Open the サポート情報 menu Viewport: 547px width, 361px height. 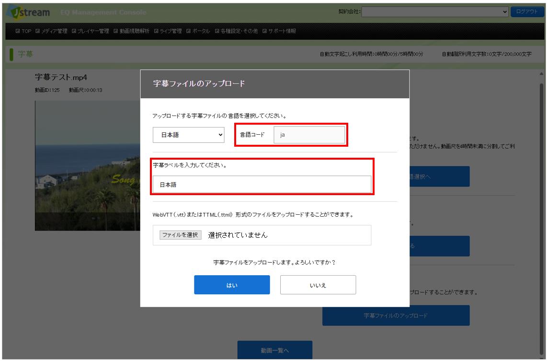[x=279, y=31]
